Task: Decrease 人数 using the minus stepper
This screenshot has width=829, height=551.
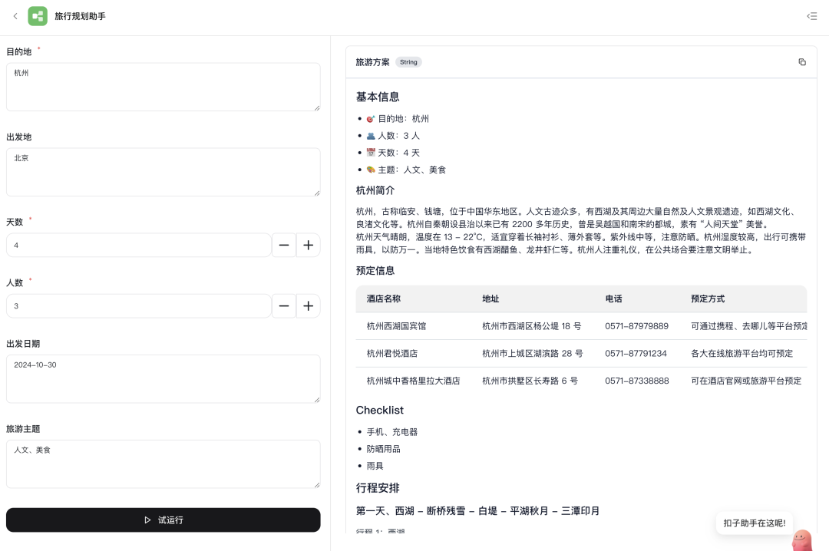Action: 283,305
